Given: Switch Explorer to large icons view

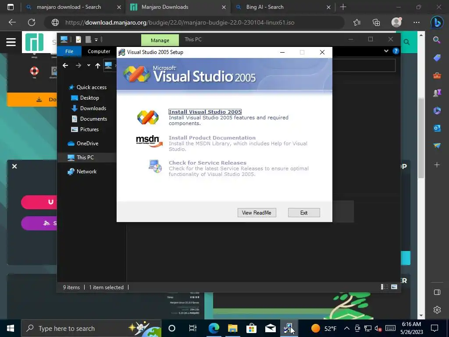Looking at the screenshot, I should (394, 287).
